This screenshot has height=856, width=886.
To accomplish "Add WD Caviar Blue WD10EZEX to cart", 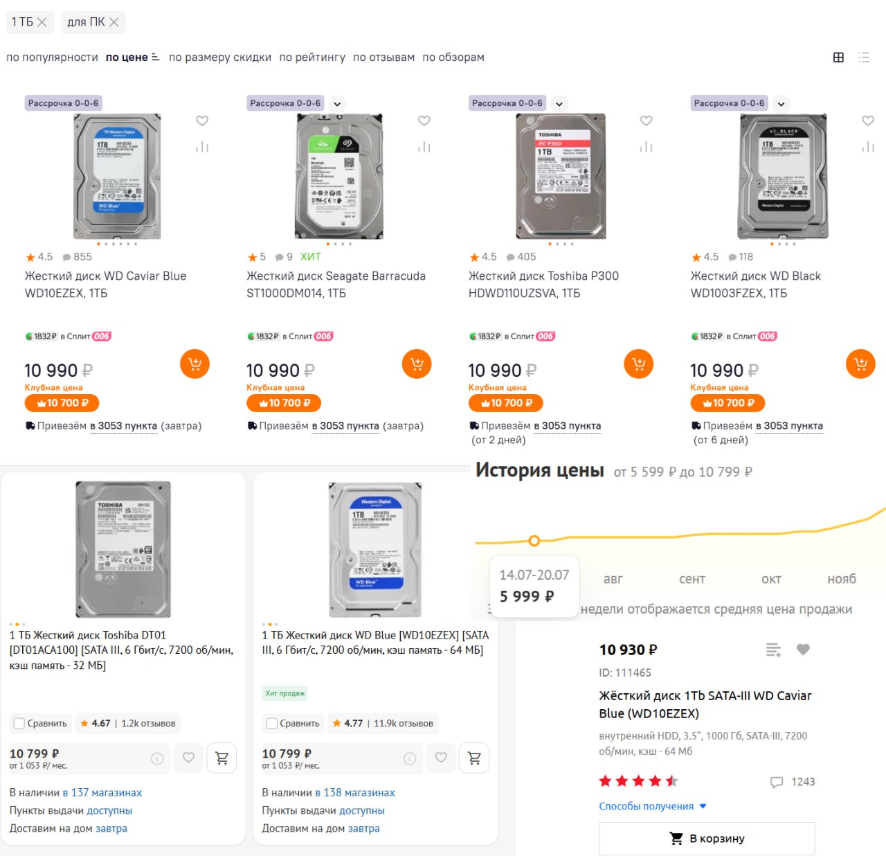I will [x=195, y=364].
